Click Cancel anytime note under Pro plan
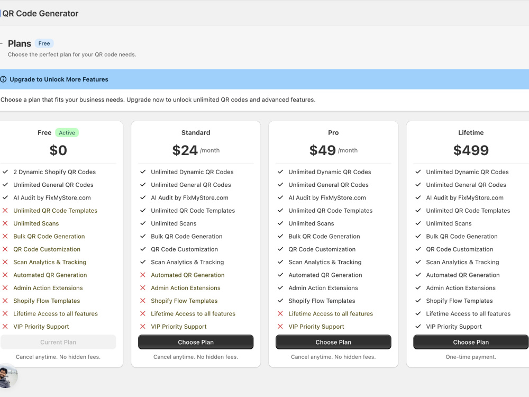The width and height of the screenshot is (529, 397). pyautogui.click(x=333, y=357)
